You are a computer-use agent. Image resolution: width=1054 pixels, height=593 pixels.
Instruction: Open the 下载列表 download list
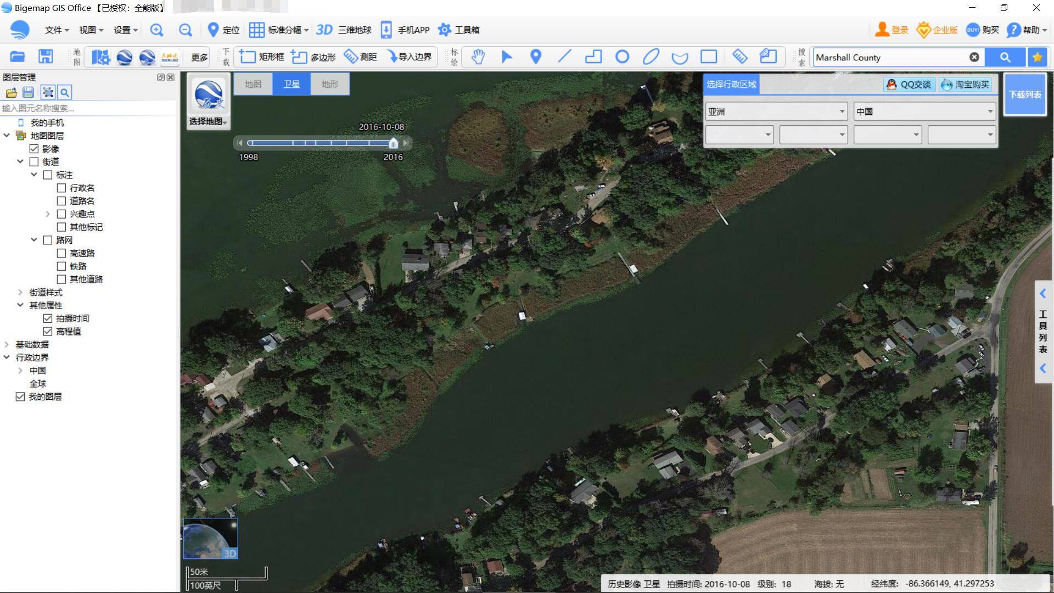(x=1025, y=94)
